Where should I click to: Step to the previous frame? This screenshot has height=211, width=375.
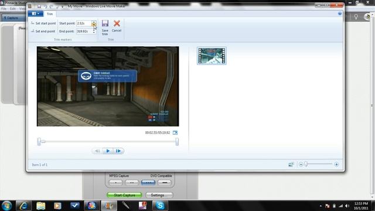click(x=97, y=151)
